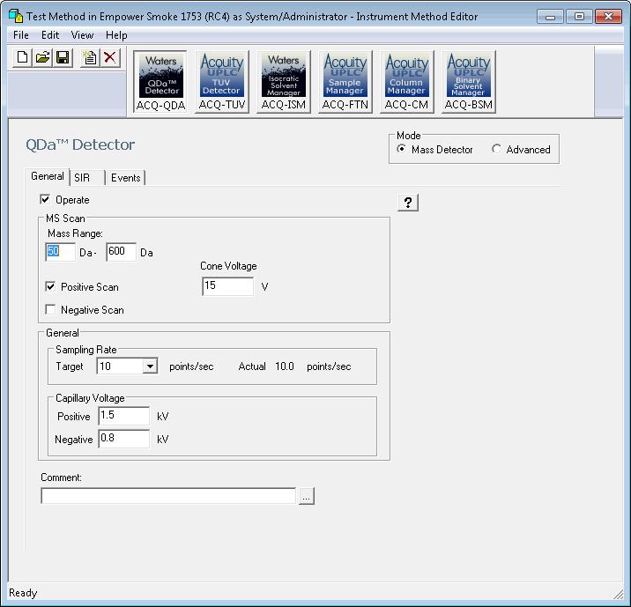Screen dimensions: 631x607
Task: Minimize the Instrument Method Editor window
Action: (x=550, y=17)
